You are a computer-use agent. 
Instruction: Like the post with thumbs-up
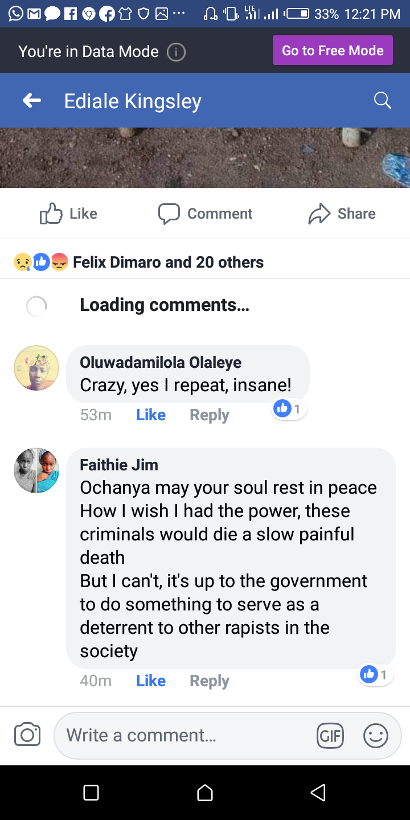point(51,214)
